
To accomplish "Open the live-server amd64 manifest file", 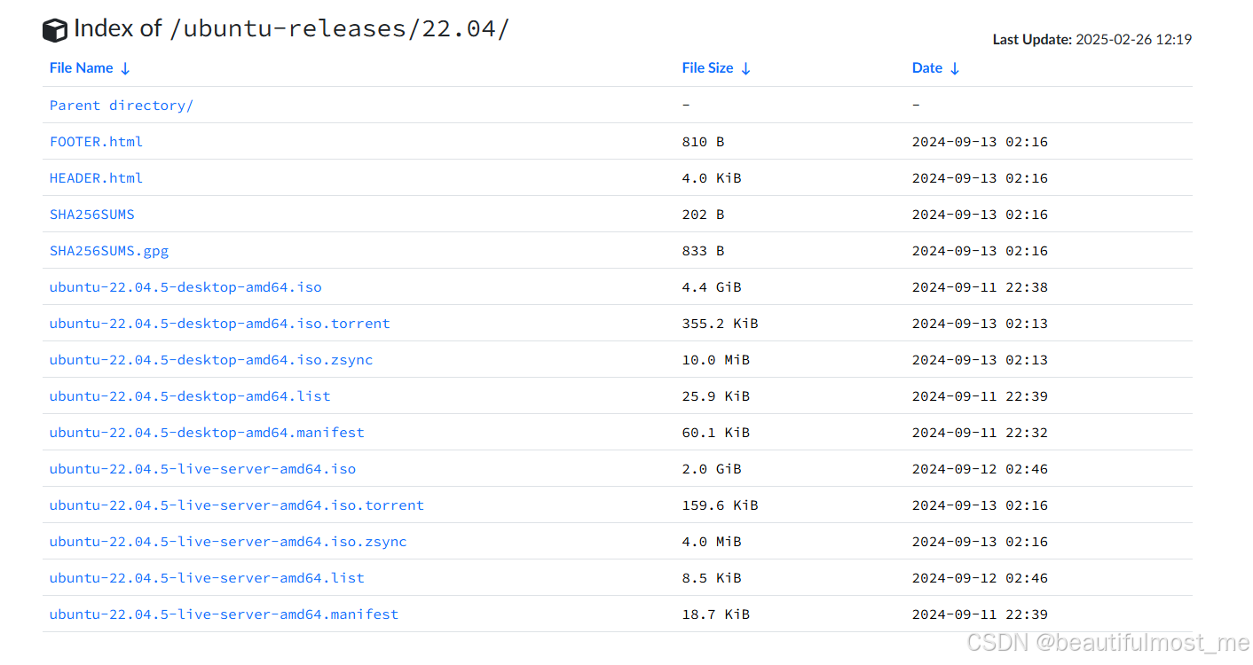I will [224, 614].
